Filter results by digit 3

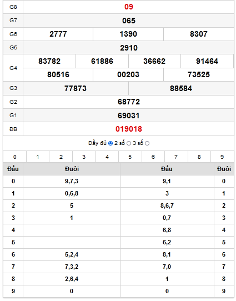coord(84,157)
